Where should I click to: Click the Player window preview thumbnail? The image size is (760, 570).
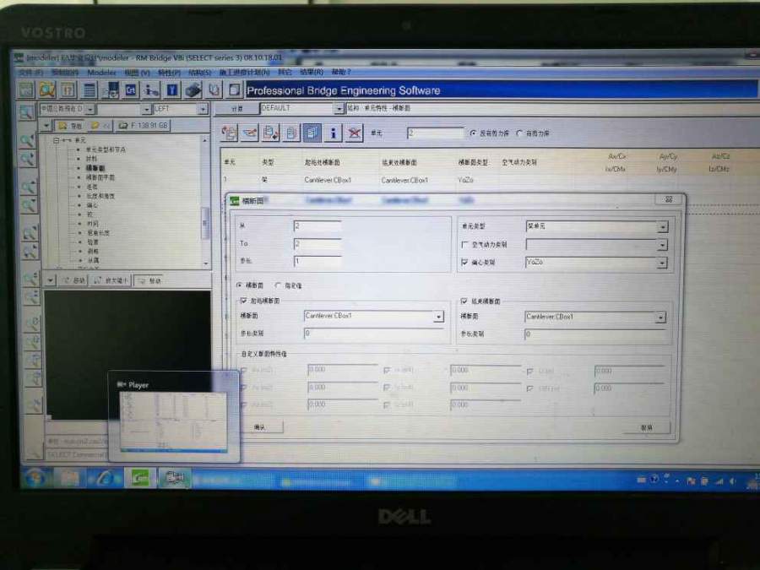click(x=173, y=422)
